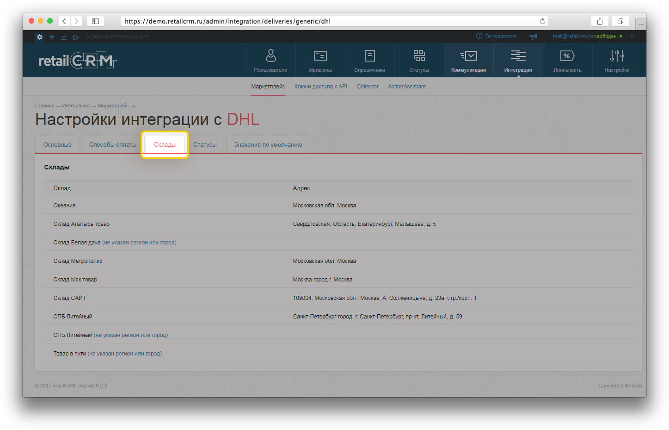The height and width of the screenshot is (430, 669).
Task: Click the megaphone notifications icon
Action: [534, 36]
